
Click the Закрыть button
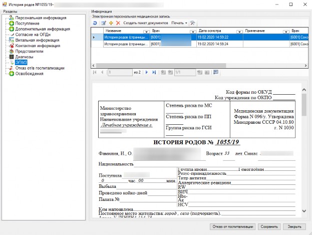tap(294, 226)
